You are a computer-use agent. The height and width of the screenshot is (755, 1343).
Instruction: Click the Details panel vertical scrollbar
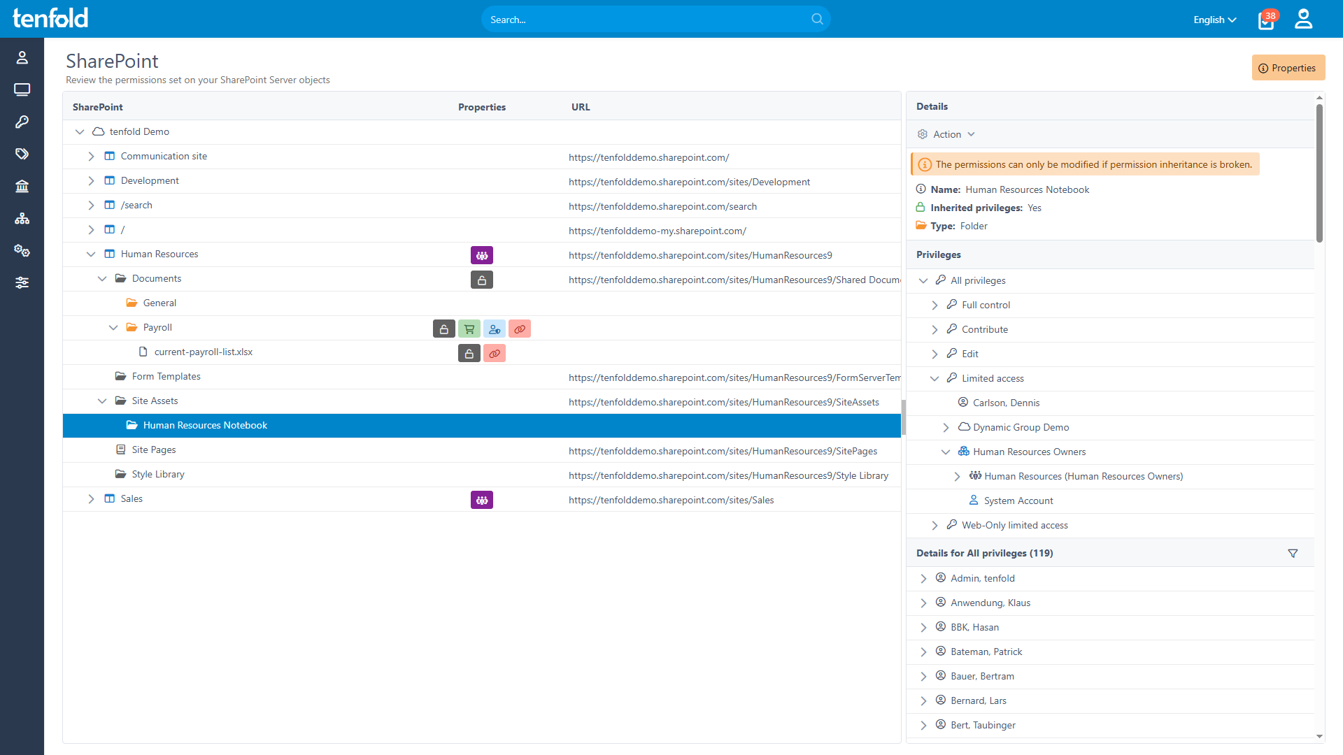tap(1319, 173)
